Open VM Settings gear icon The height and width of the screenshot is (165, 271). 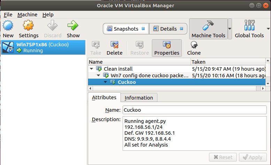(x=28, y=25)
